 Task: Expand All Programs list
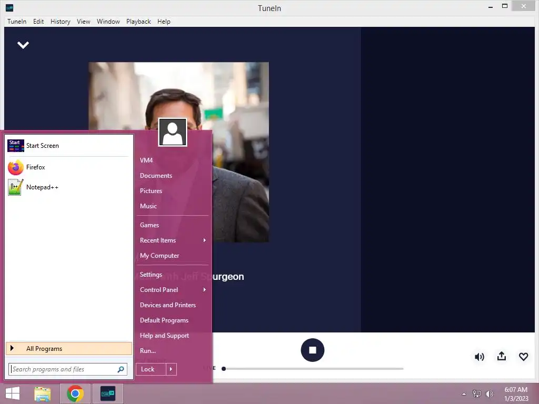tap(69, 349)
